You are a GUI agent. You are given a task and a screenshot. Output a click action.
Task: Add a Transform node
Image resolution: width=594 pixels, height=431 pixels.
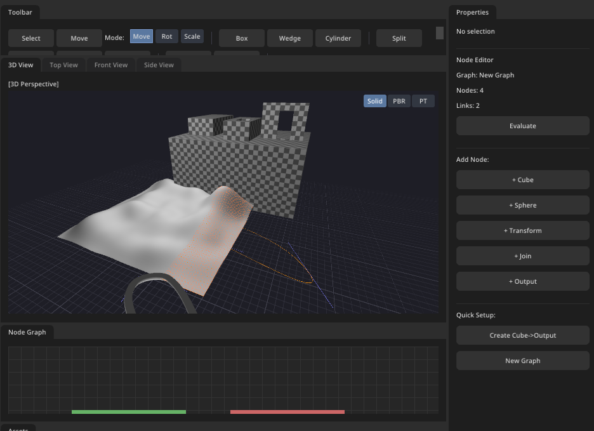pyautogui.click(x=523, y=230)
